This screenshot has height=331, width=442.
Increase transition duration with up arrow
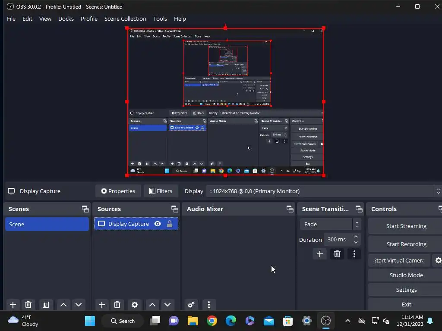tap(356, 237)
